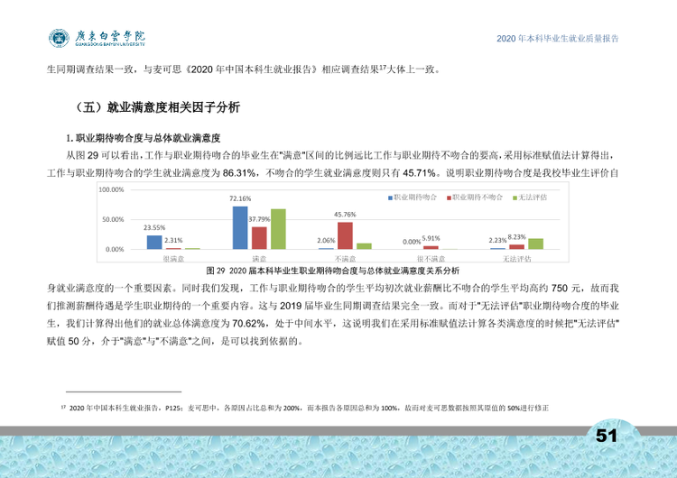Click the green legend swatch 无法评估

(515, 198)
